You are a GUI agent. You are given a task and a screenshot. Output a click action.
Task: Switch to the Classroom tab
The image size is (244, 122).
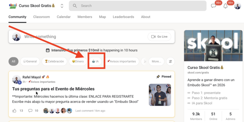[42, 17]
